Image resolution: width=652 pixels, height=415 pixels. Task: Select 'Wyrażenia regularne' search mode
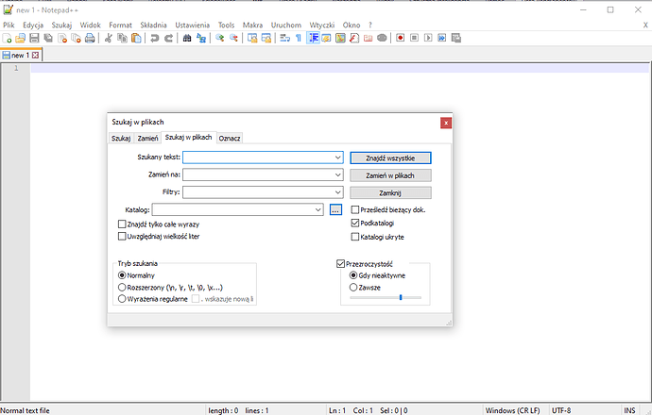pos(122,298)
